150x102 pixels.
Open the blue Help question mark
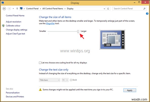pyautogui.click(x=147, y=14)
